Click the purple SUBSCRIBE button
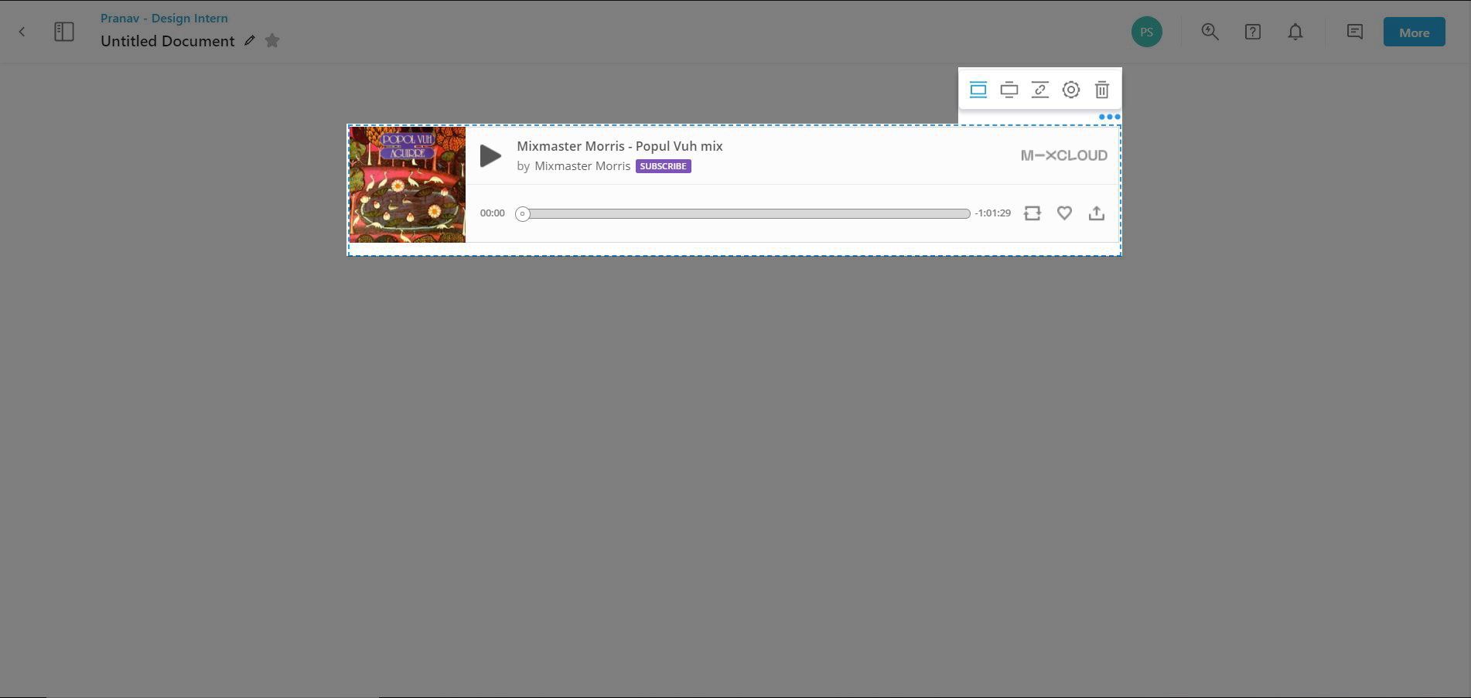This screenshot has width=1471, height=698. [x=663, y=166]
